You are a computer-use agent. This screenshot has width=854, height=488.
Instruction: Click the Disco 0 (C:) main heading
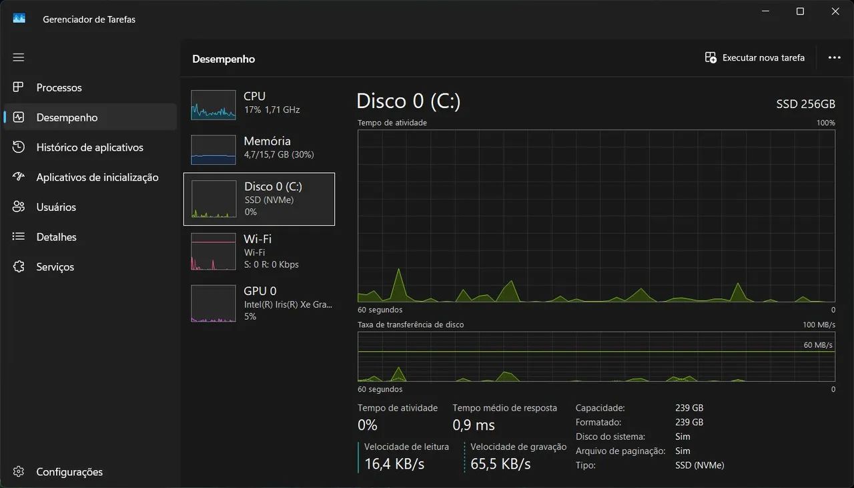point(408,101)
